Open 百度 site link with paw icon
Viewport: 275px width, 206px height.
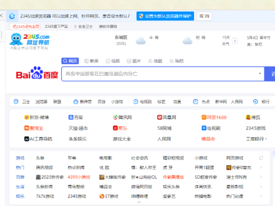tap(76, 117)
